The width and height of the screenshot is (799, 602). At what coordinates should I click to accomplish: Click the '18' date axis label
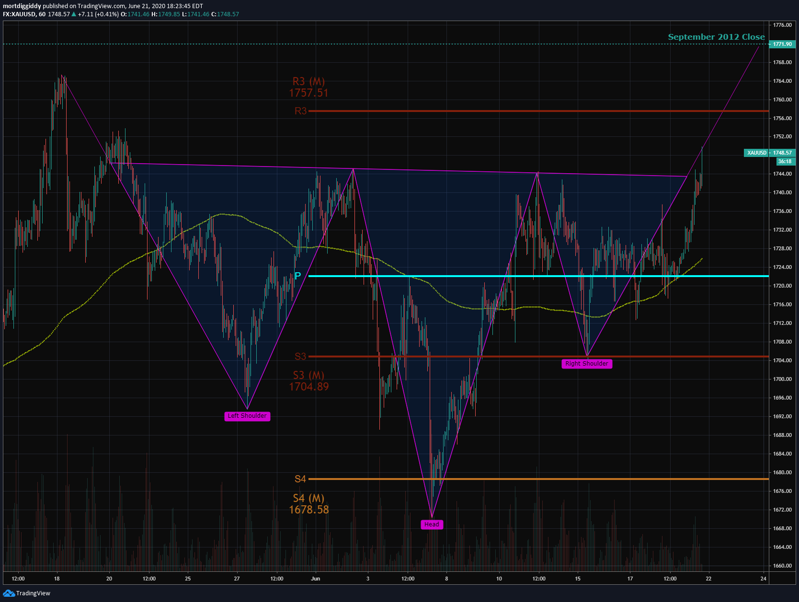point(57,579)
